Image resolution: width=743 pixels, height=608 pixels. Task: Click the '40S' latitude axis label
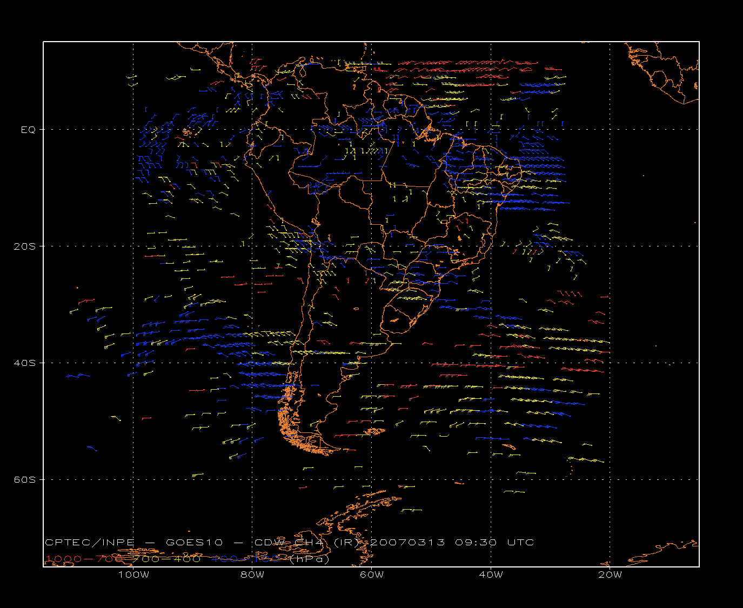[25, 363]
